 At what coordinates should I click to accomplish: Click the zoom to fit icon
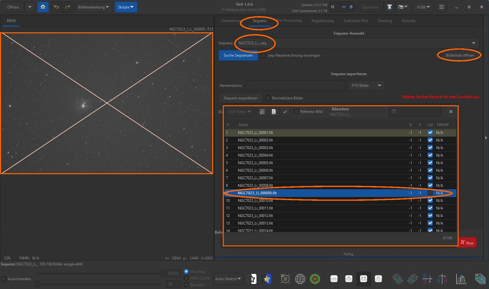363,279
